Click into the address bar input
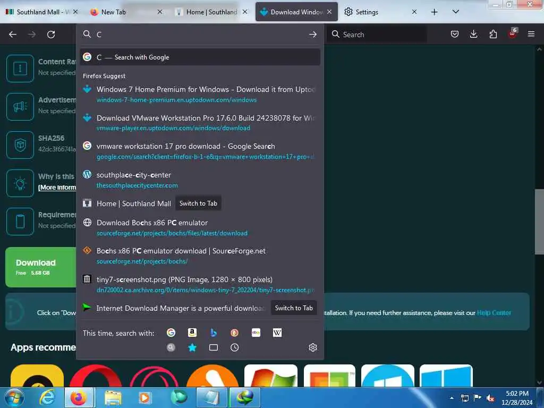This screenshot has width=544, height=408. [x=201, y=34]
